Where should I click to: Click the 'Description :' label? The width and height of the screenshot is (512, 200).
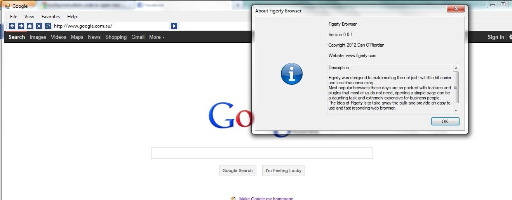click(340, 68)
